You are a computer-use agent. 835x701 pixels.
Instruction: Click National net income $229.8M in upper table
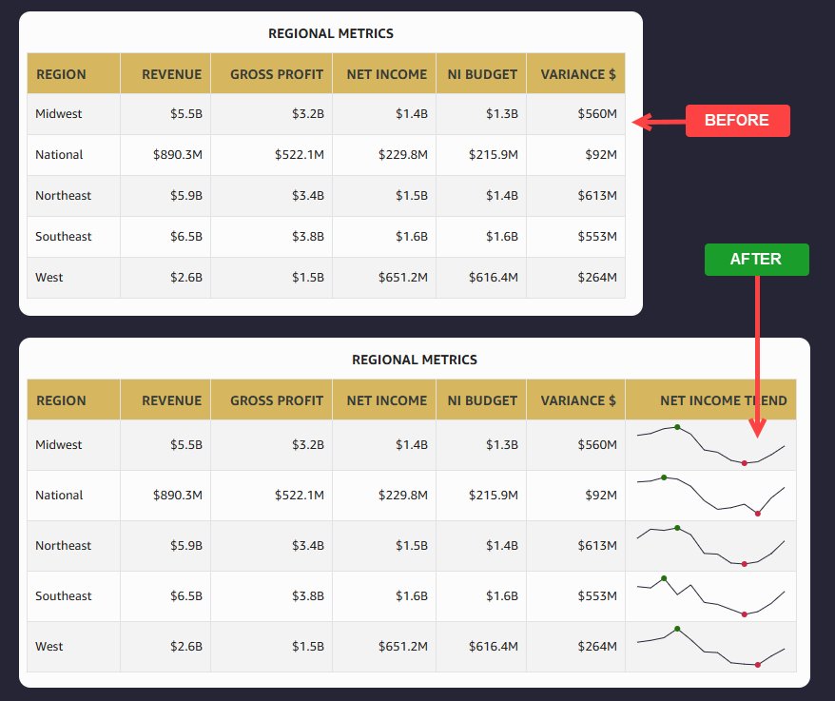(x=403, y=154)
